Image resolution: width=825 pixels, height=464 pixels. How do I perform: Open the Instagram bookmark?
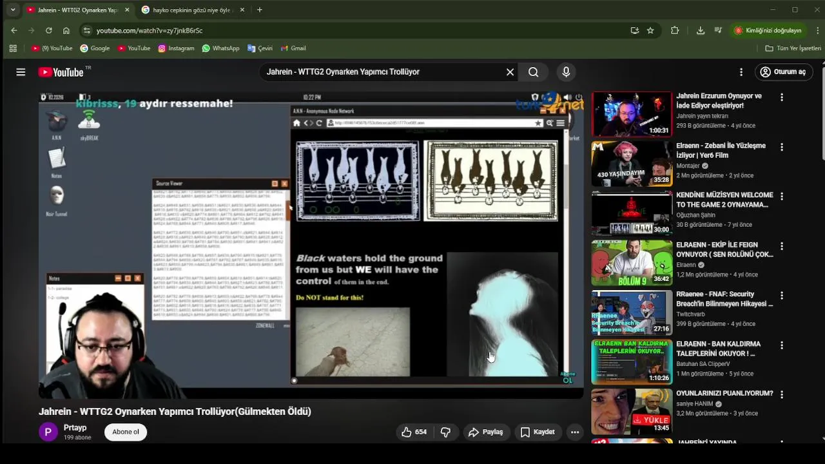pos(176,48)
